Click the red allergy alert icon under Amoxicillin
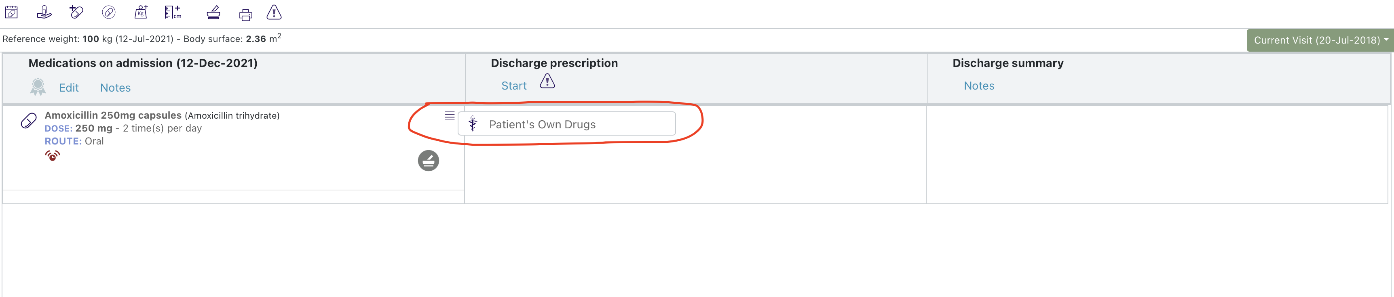This screenshot has width=1394, height=297. click(52, 155)
